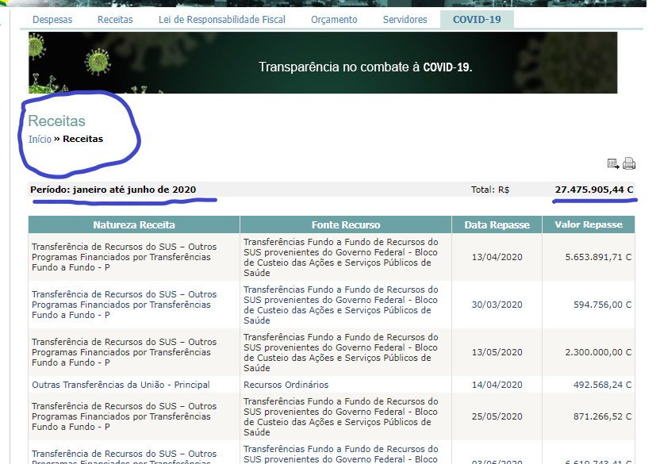This screenshot has height=464, width=660.
Task: Click the Outras Transferências da União row
Action: click(121, 385)
